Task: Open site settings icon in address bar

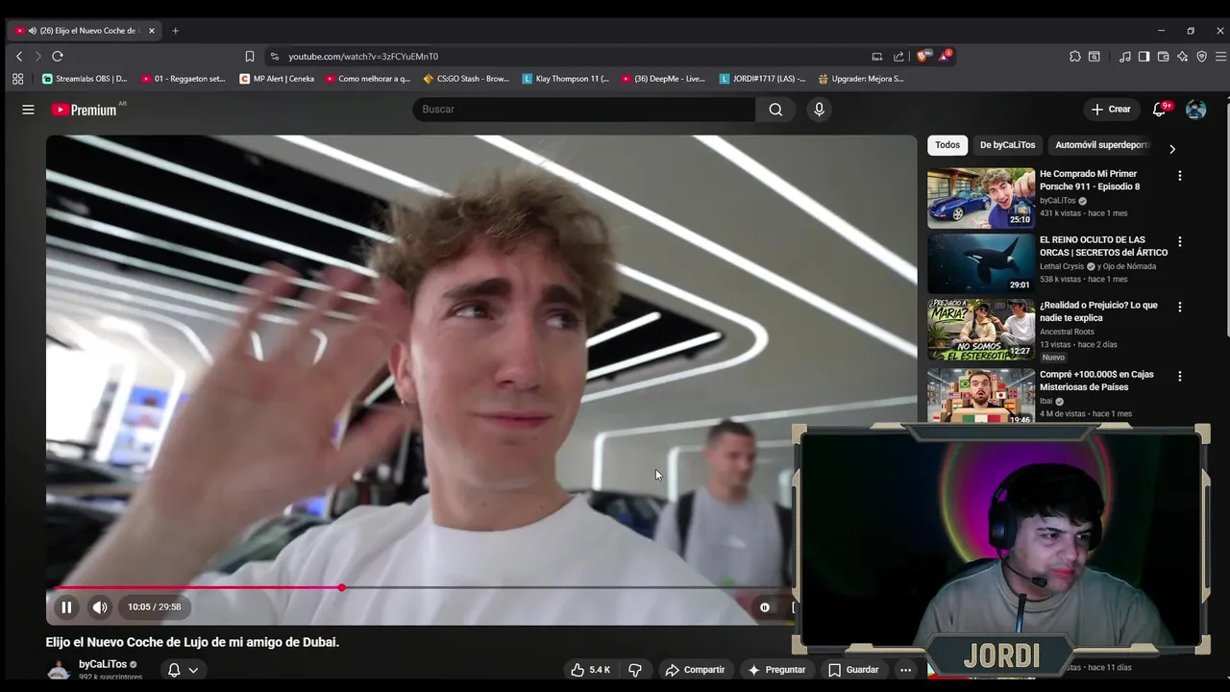Action: pos(274,57)
